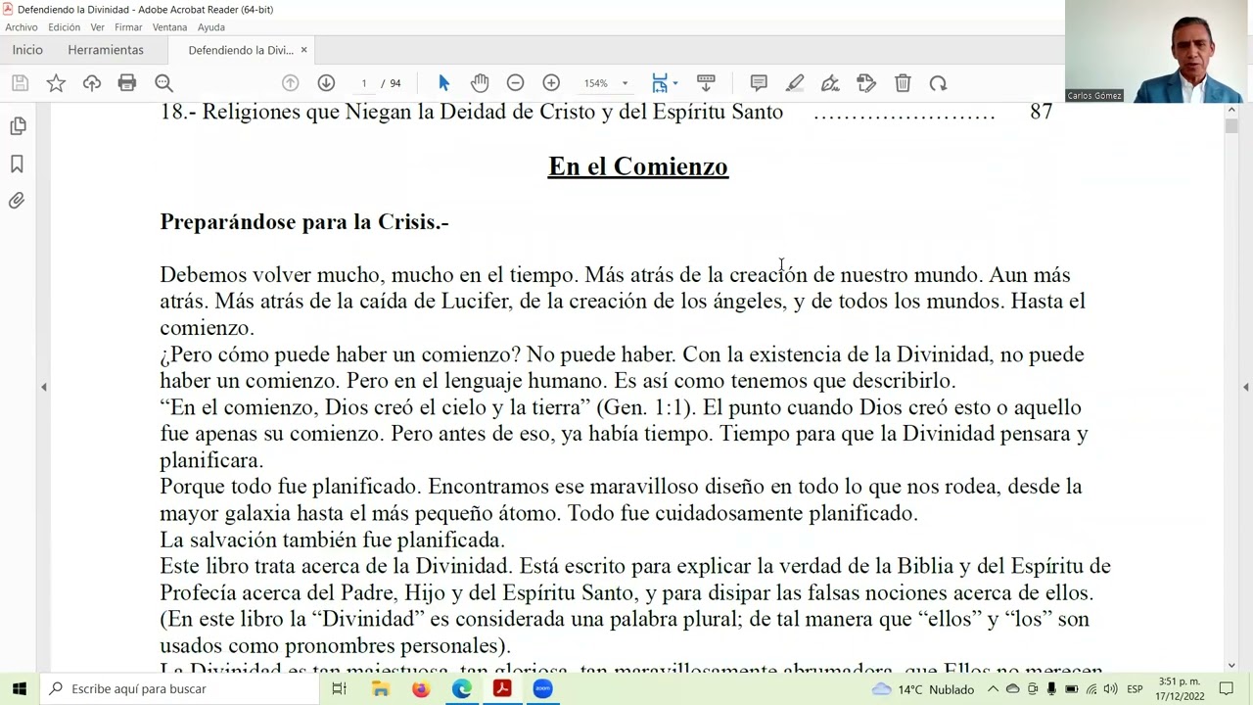This screenshot has width=1253, height=705.
Task: Open attachments paperclip panel
Action: 17,201
